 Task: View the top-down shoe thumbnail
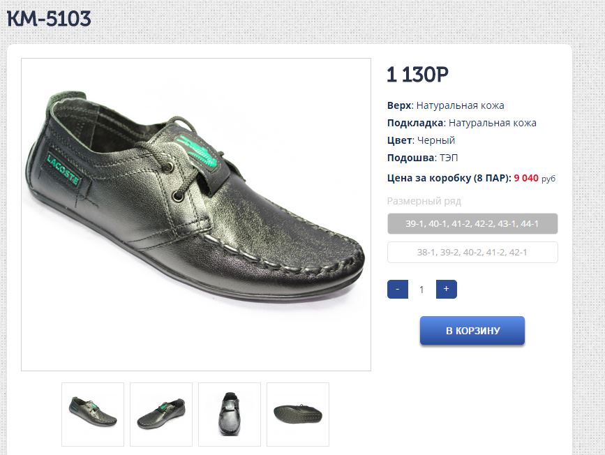coord(230,414)
